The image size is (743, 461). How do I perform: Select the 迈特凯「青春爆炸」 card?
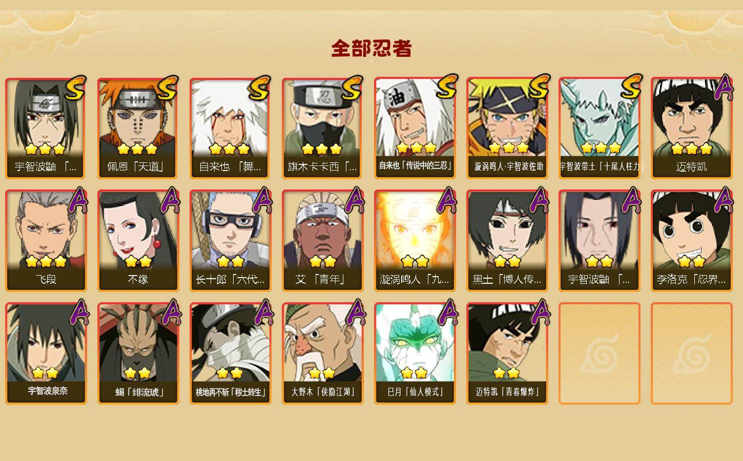(x=507, y=353)
